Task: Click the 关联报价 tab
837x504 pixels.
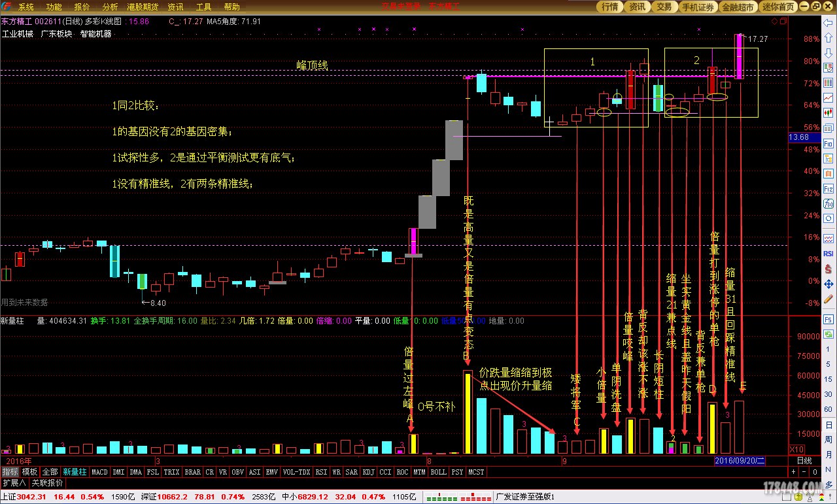Action: [x=48, y=483]
